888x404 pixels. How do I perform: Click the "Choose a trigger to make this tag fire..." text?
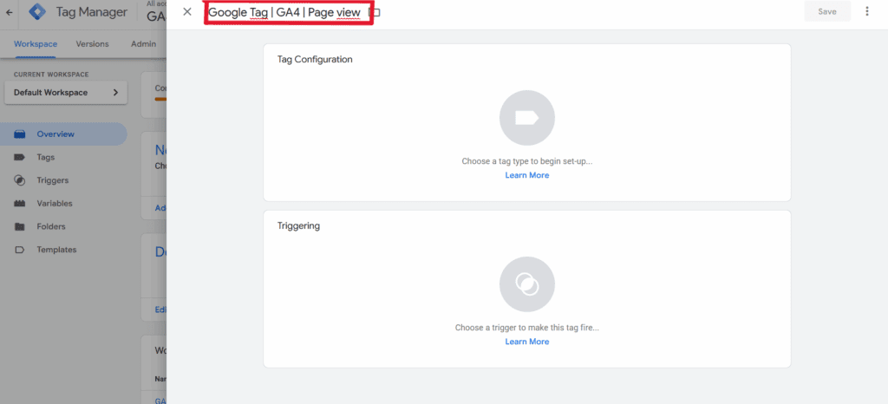pyautogui.click(x=527, y=328)
